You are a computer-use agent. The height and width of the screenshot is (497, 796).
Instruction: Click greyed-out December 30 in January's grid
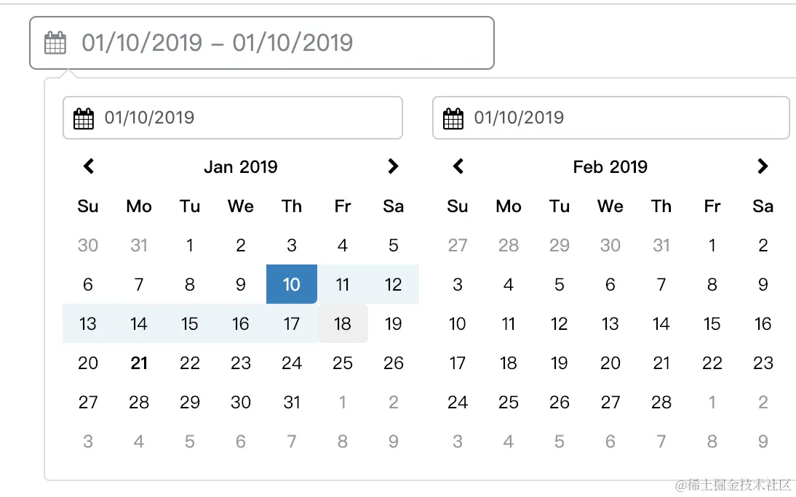pyautogui.click(x=88, y=246)
